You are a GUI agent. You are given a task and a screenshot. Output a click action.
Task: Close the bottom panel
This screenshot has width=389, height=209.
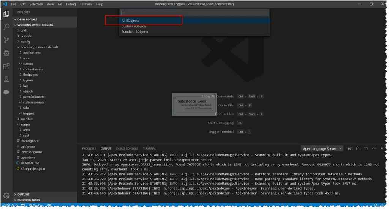point(382,148)
